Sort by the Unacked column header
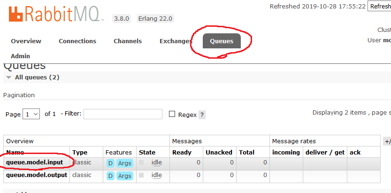Screen dimensions: 391x193 [x=219, y=152]
